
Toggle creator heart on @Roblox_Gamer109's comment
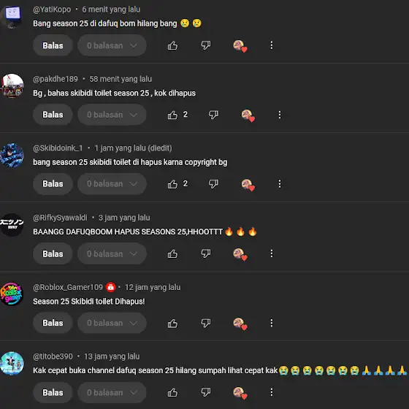point(240,324)
